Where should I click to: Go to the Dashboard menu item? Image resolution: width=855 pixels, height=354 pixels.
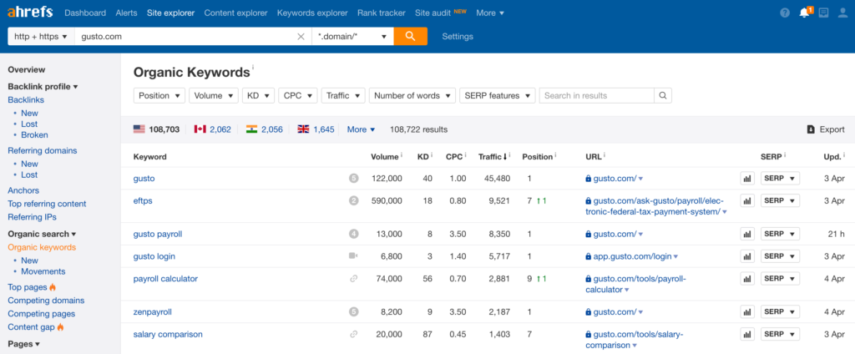pos(85,13)
